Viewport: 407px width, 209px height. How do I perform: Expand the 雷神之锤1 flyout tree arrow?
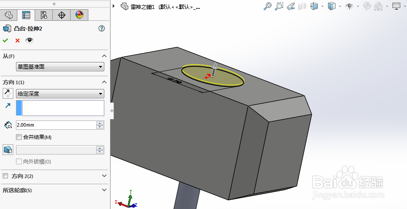(114, 6)
